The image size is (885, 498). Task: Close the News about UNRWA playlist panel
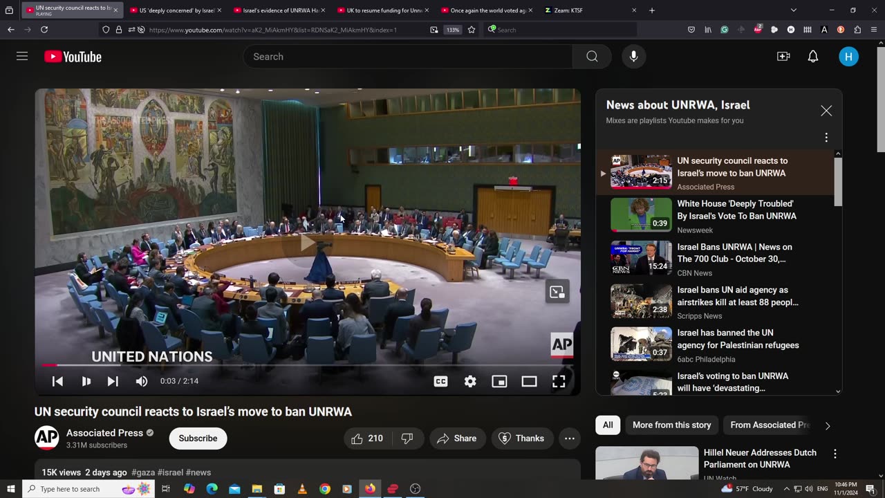point(826,111)
